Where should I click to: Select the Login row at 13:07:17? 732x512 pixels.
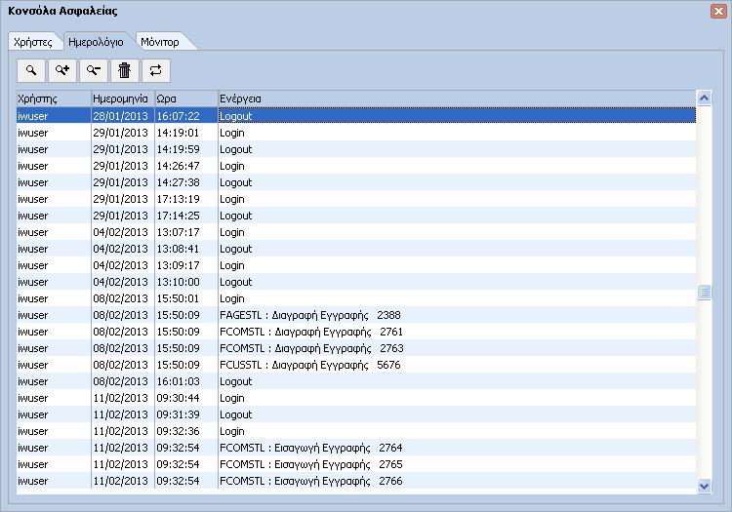pyautogui.click(x=356, y=232)
